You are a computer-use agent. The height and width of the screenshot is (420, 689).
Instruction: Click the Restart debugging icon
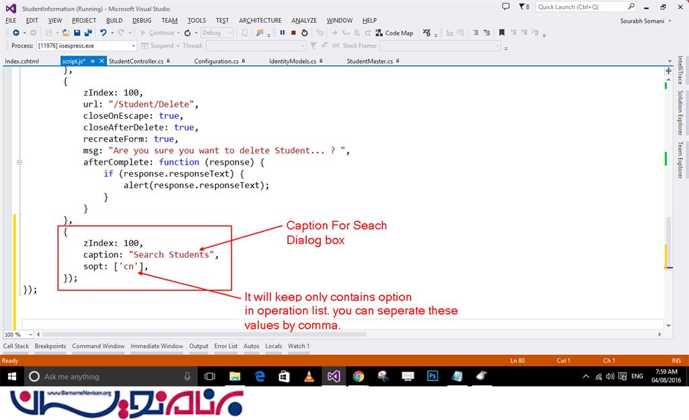tap(304, 32)
